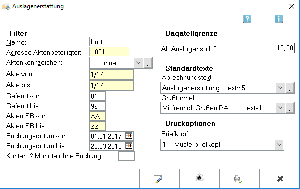Viewport: 300px width, 189px height.
Task: Open calendar picker for Buchungsdatum von
Action: tap(129, 136)
